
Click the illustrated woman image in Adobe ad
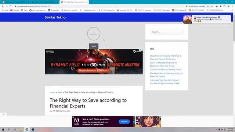pos(148,122)
